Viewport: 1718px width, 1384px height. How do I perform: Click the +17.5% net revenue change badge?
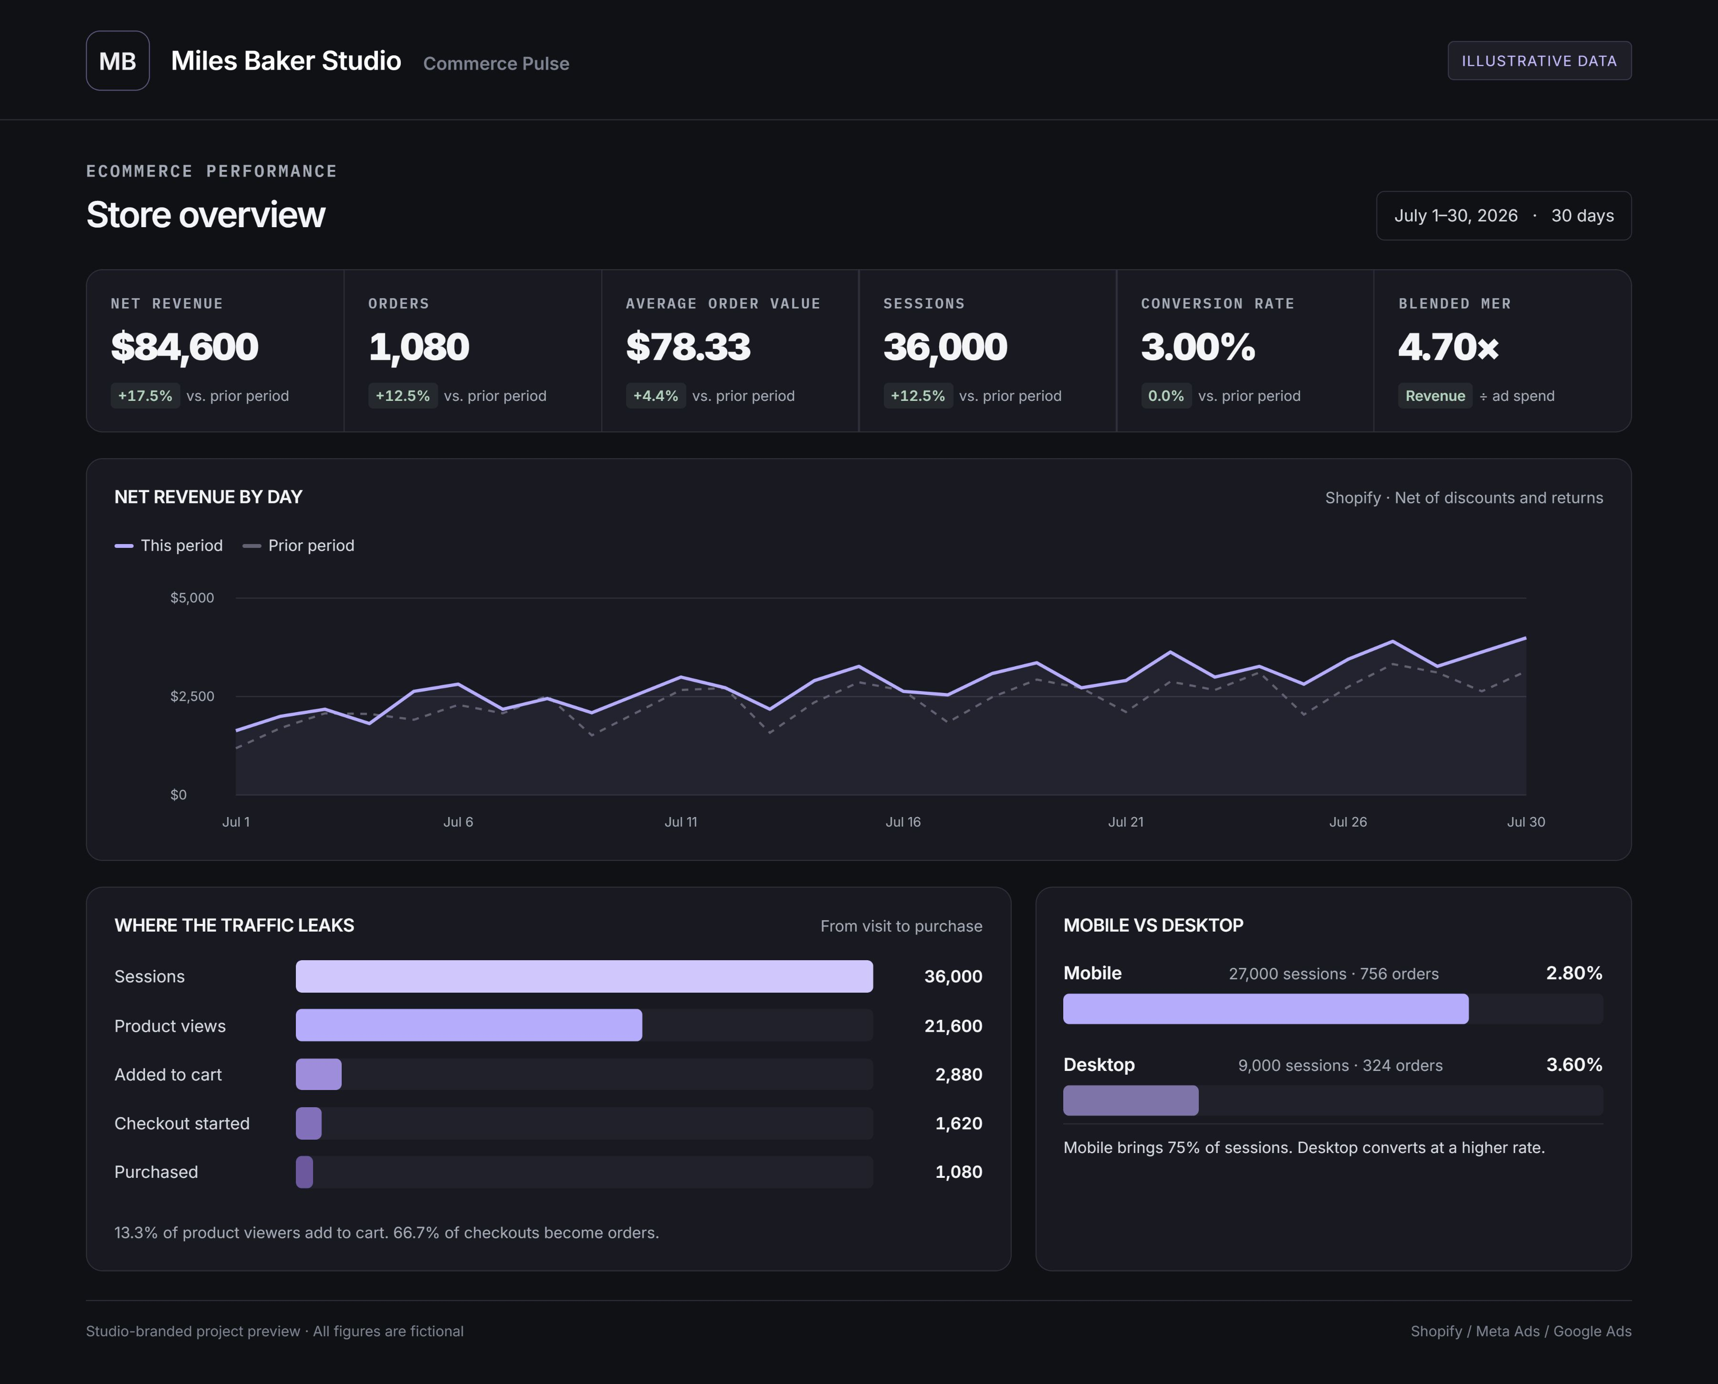click(x=145, y=396)
